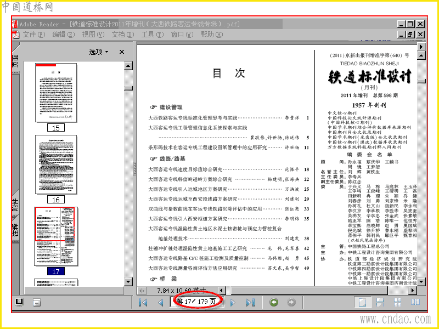Switch to single page layout
This screenshot has height=329, width=439.
tap(363, 302)
